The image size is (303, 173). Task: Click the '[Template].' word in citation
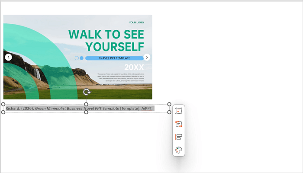tap(130, 109)
